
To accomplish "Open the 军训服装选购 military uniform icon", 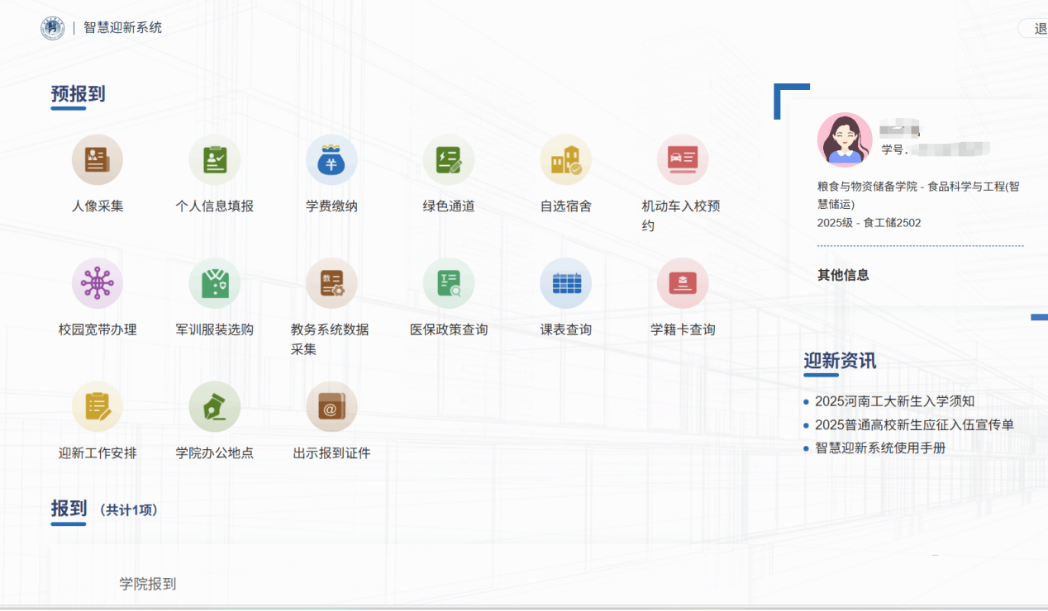I will (214, 283).
